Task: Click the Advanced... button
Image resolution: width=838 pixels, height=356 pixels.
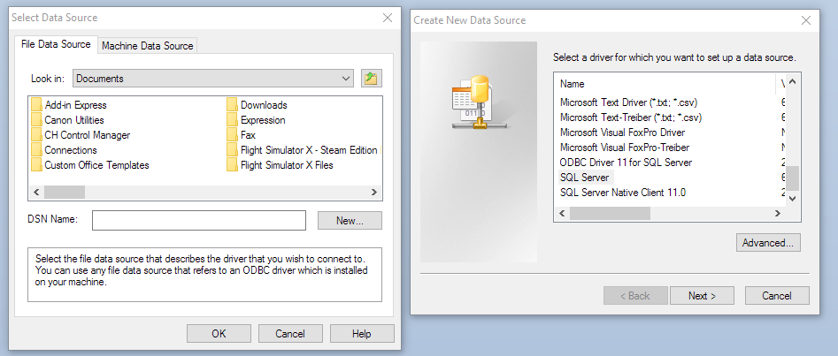Action: coord(768,242)
